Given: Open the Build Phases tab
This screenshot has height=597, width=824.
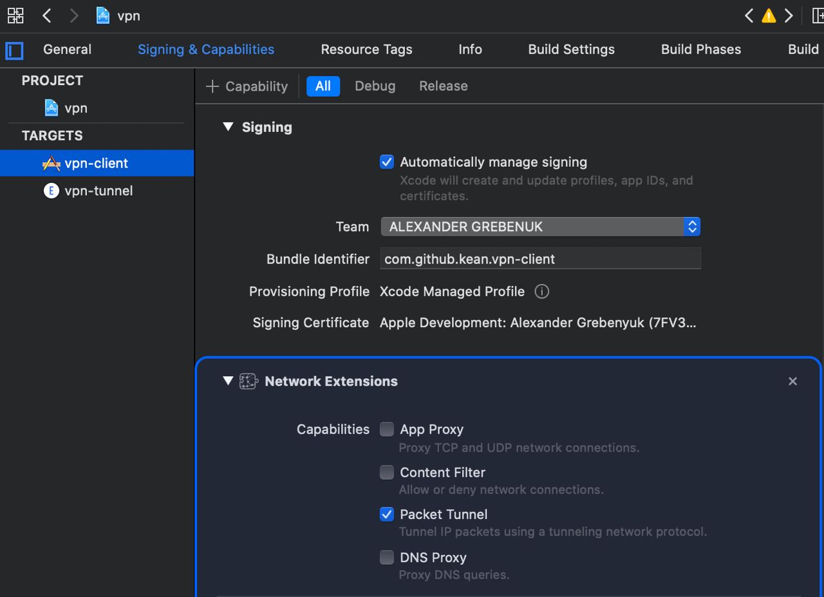Looking at the screenshot, I should 701,50.
